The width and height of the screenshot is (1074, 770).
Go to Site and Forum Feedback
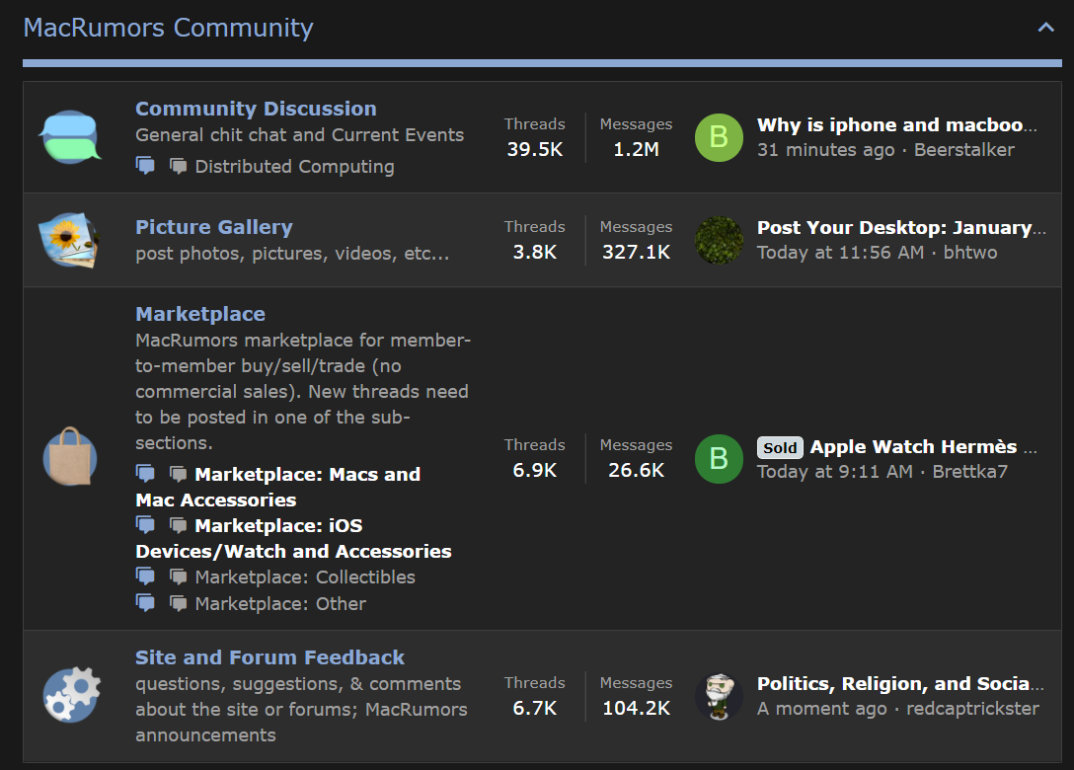269,657
